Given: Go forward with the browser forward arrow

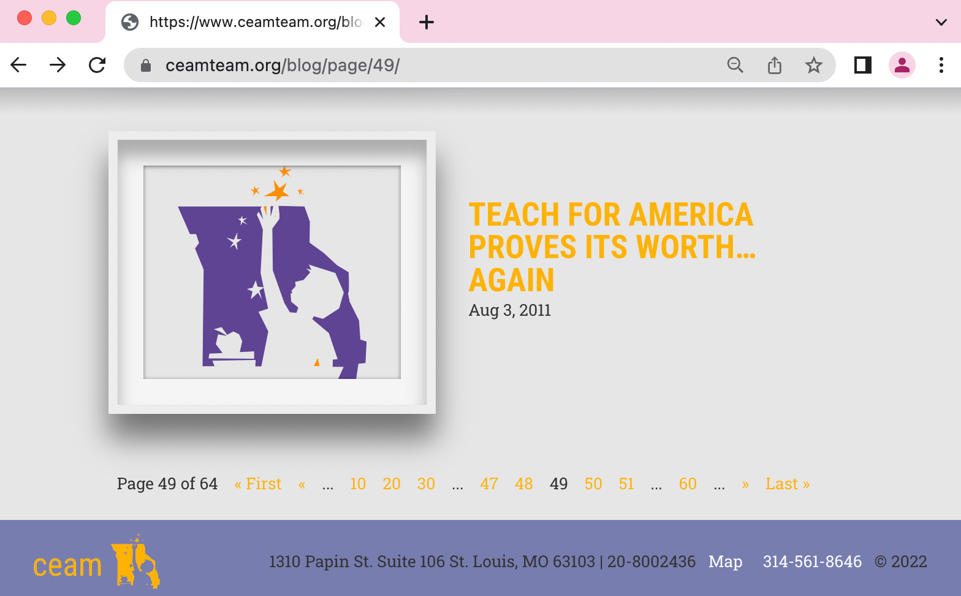Looking at the screenshot, I should click(x=58, y=65).
